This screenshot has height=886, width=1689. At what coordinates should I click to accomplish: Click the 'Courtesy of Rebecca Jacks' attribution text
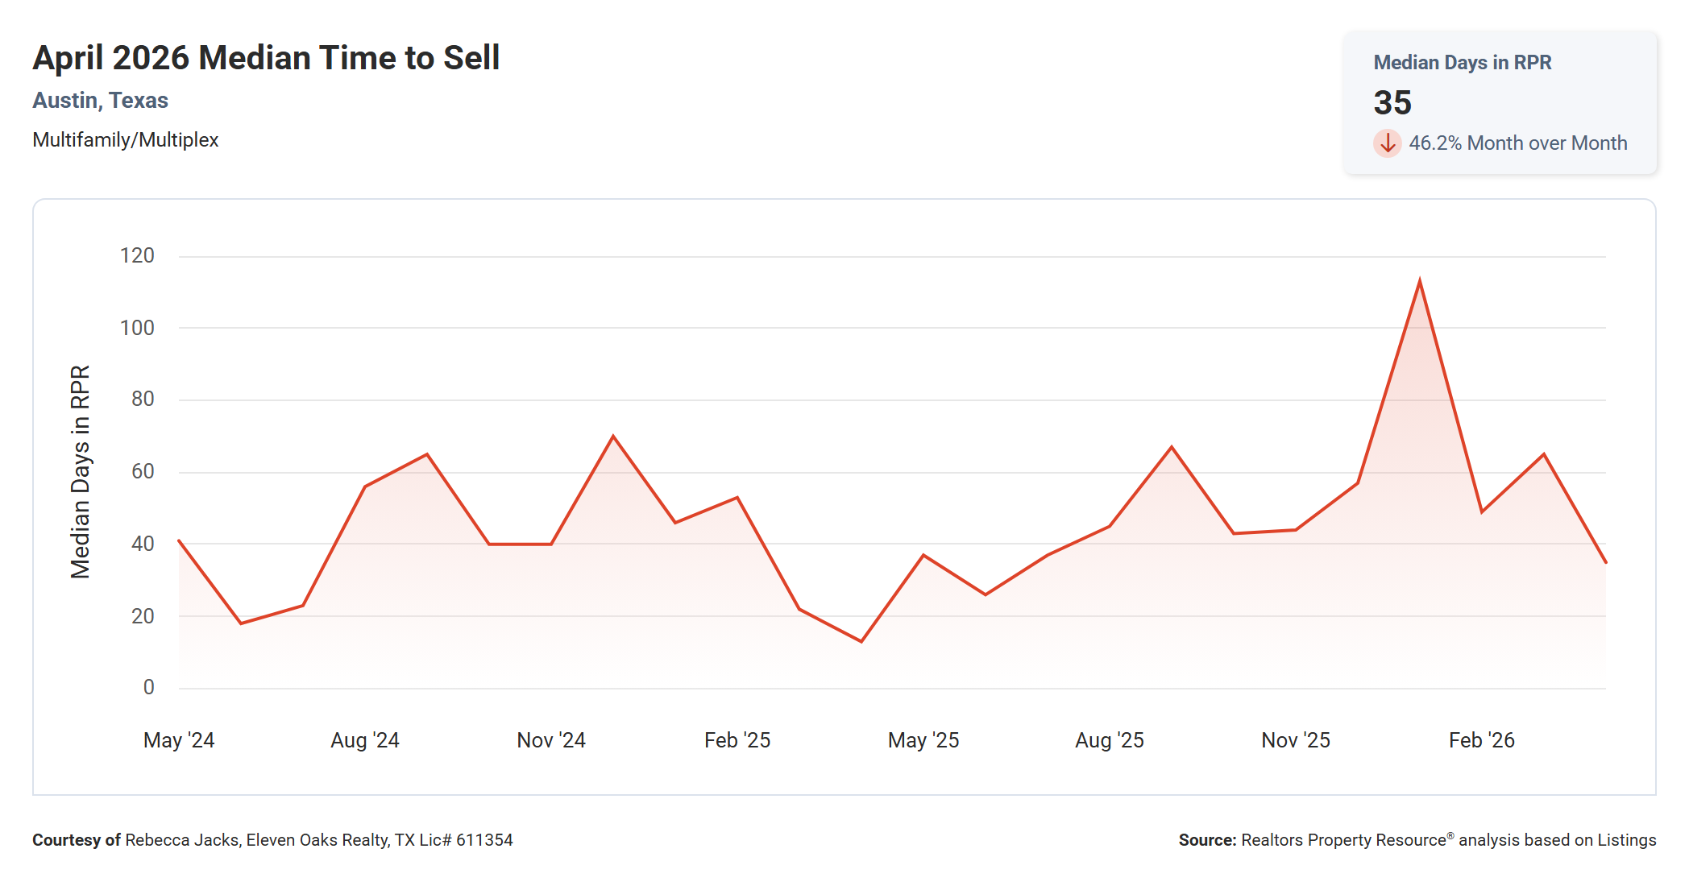(272, 840)
